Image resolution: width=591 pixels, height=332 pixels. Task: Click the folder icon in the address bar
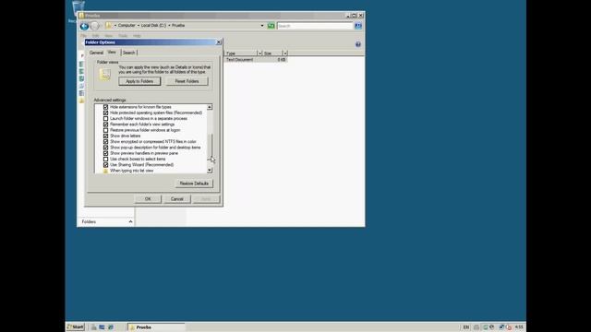[109, 25]
